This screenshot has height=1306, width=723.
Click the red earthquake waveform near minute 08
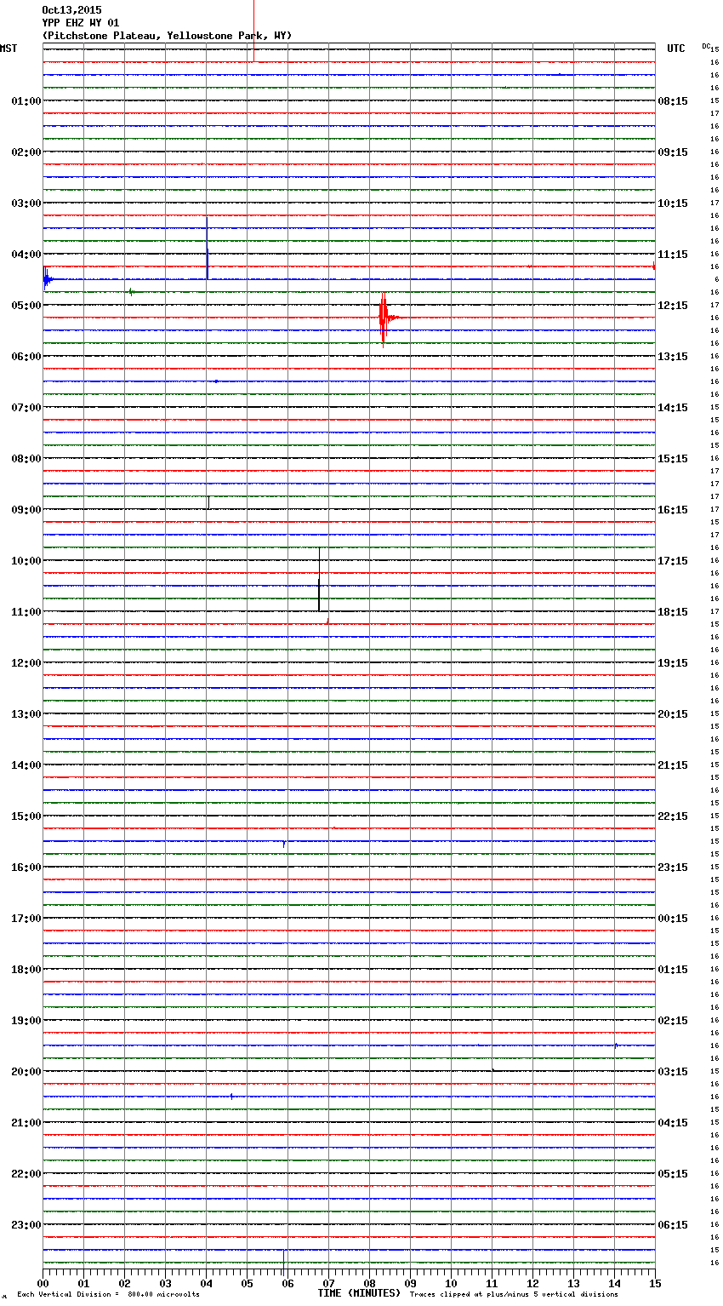point(385,318)
